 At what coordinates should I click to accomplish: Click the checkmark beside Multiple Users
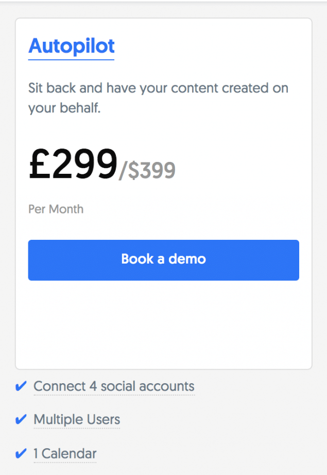point(21,419)
